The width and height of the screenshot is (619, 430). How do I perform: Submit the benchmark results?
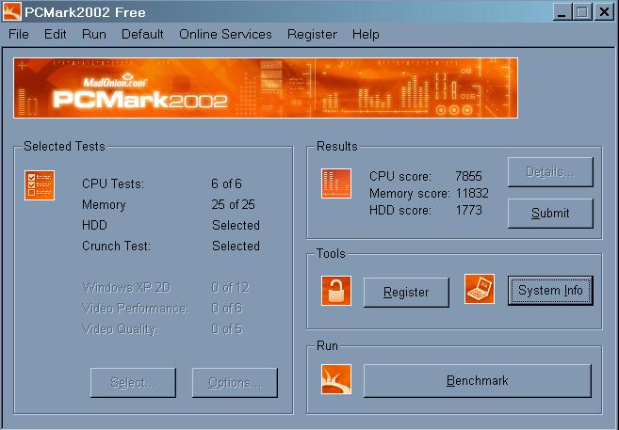pyautogui.click(x=550, y=214)
